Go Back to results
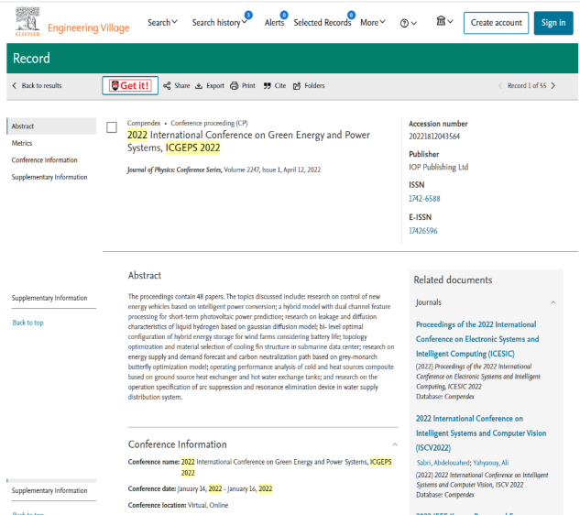The height and width of the screenshot is (515, 580). click(37, 85)
